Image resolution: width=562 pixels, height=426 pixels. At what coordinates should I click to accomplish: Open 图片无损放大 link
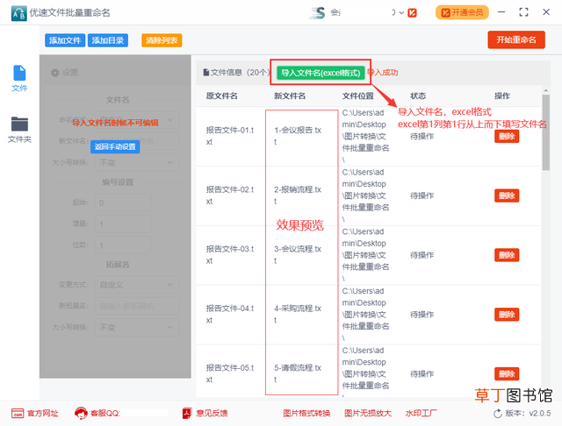click(x=368, y=413)
